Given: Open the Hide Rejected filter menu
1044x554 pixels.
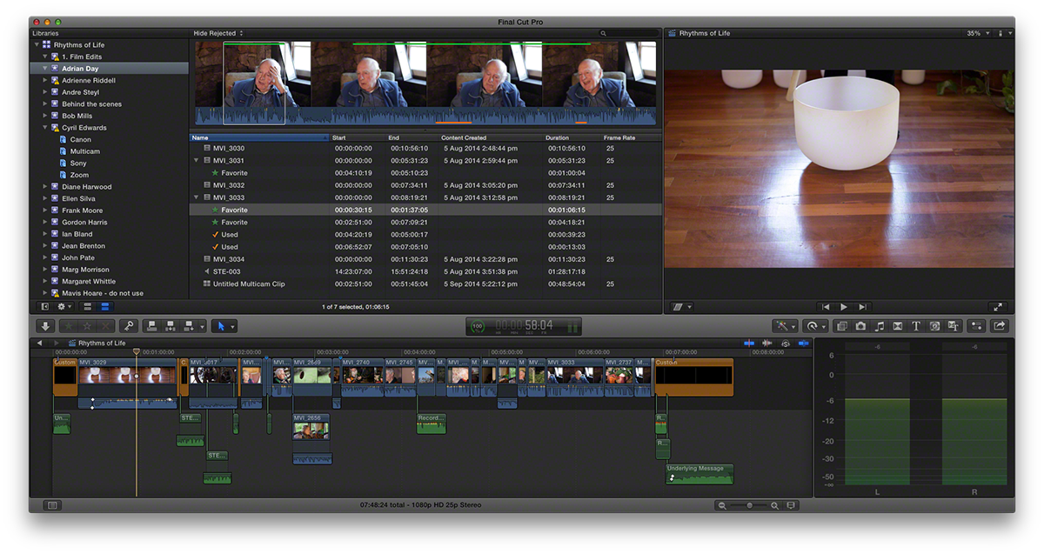Looking at the screenshot, I should [217, 33].
